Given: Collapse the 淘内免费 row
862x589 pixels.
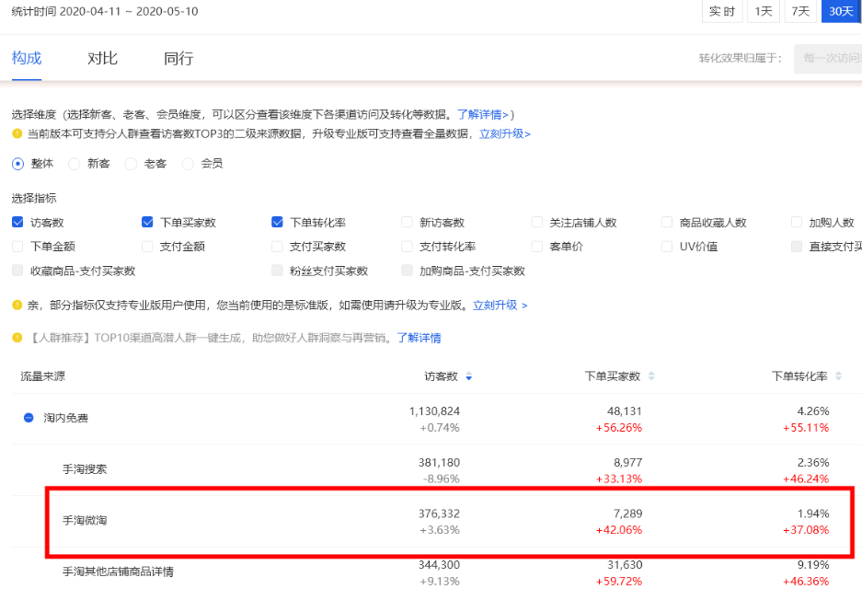Looking at the screenshot, I should tap(29, 418).
